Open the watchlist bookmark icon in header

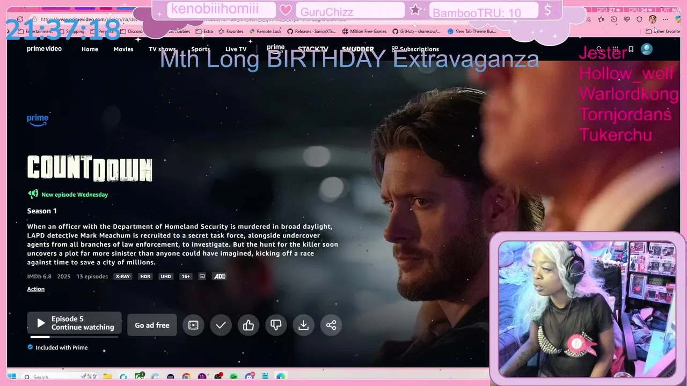click(x=631, y=49)
